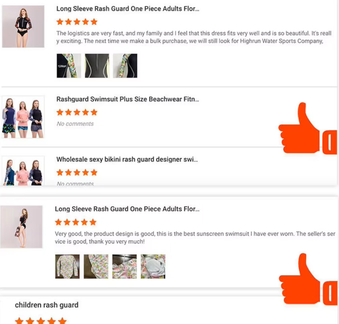
Task: Click the star rating under Rashguard Swimsuit Plus Size
Action: (x=77, y=113)
